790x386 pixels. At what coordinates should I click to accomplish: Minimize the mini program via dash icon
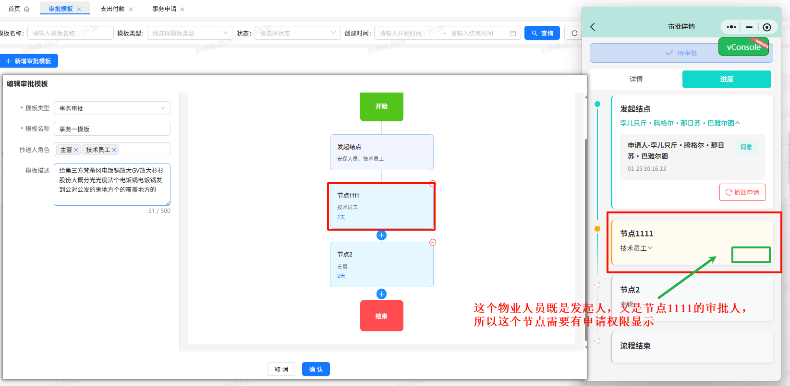(749, 27)
